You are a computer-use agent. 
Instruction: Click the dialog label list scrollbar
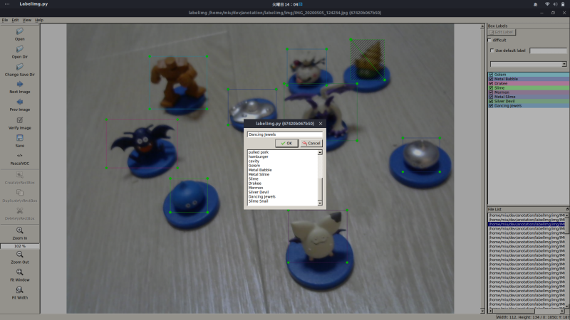tap(320, 178)
